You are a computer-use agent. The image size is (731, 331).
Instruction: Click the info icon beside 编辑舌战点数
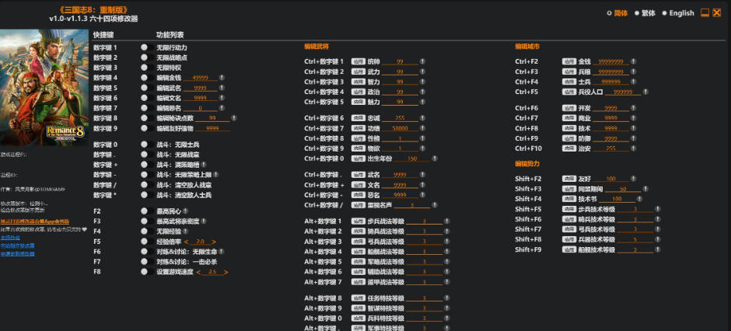[234, 118]
